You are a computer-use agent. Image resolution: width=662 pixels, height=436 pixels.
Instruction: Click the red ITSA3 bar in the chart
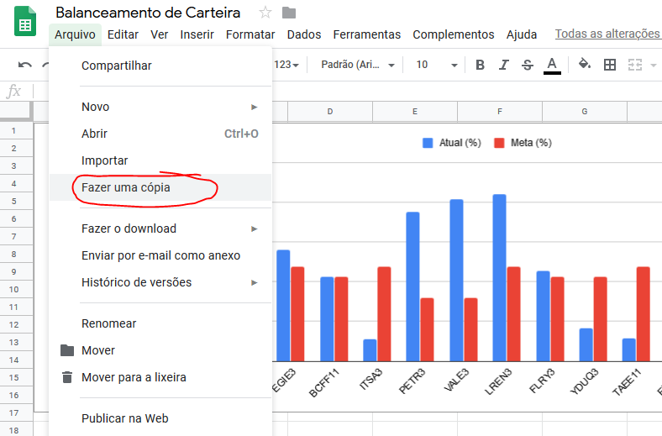(x=384, y=314)
